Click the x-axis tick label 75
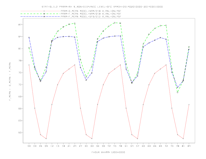 172,146
